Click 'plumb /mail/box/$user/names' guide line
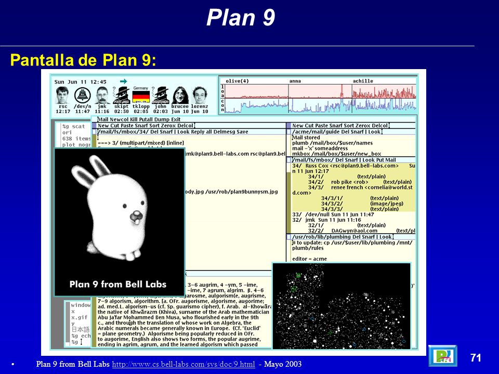Screen dimensions: 499x374 tap(332, 143)
